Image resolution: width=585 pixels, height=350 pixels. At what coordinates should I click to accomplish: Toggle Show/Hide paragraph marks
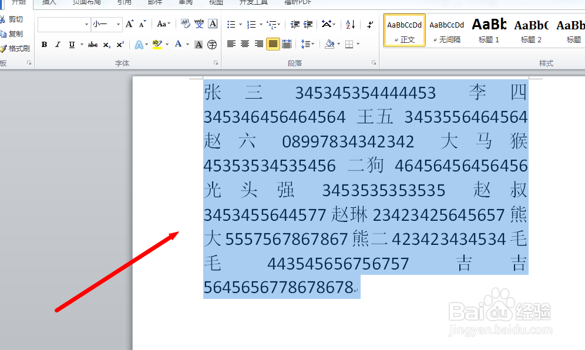click(x=369, y=25)
